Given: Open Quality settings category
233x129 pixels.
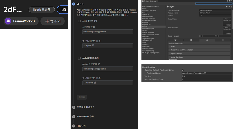Looking at the screenshot, I should click(x=145, y=31).
